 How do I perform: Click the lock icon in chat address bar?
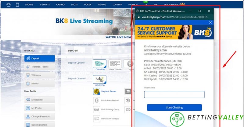(x=138, y=17)
